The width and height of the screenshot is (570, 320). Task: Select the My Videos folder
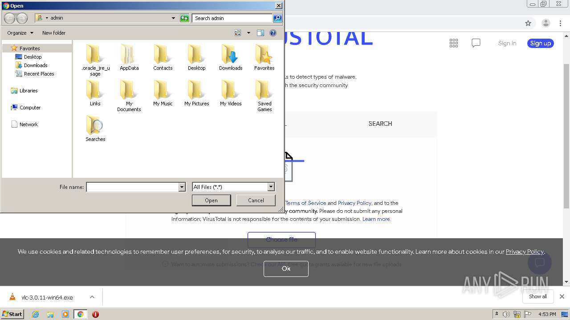231,92
